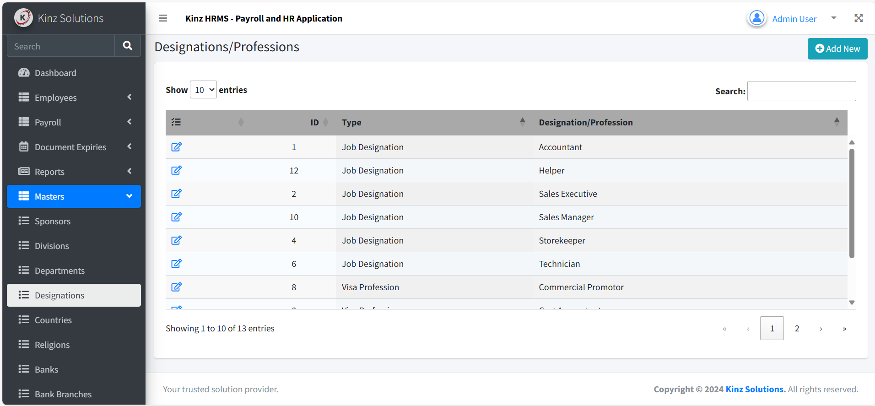Open the Religions master list

point(74,345)
